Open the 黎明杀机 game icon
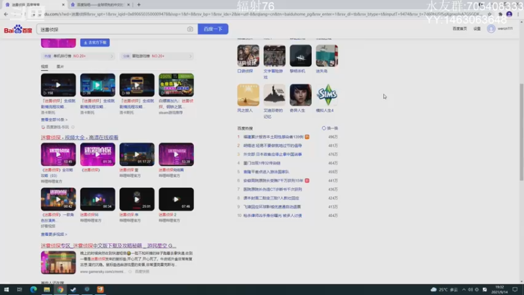 point(301,56)
